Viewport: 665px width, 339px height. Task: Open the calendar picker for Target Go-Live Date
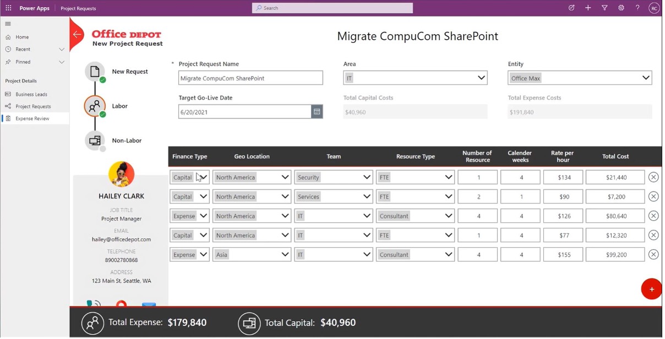pos(317,112)
